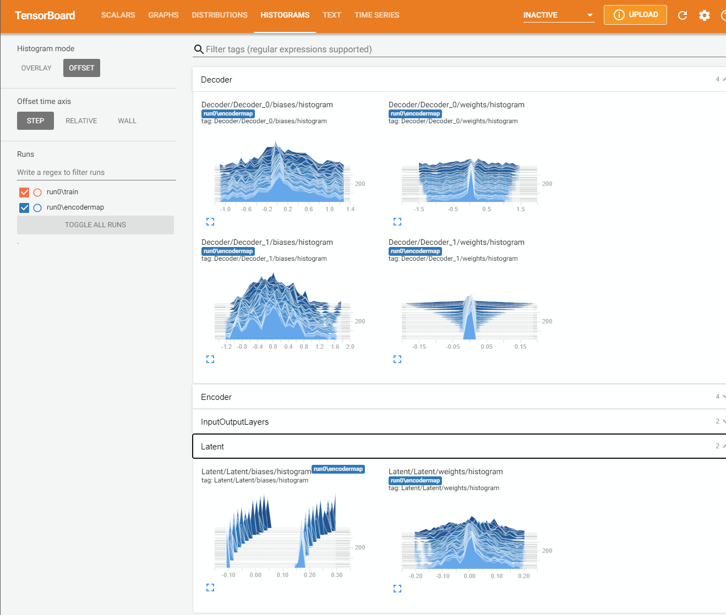Screen dimensions: 726x615
Task: Click the Decoder/Decoder_0/biases/histogram title
Action: [267, 105]
